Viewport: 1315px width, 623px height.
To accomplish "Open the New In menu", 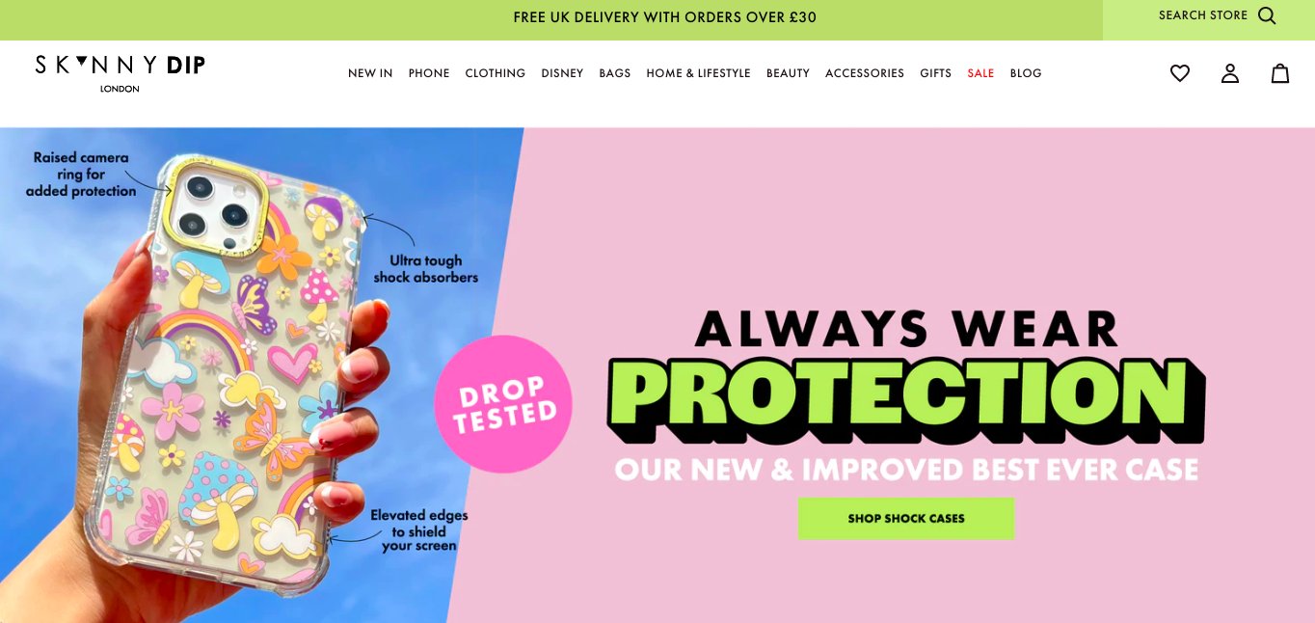I will pyautogui.click(x=370, y=73).
